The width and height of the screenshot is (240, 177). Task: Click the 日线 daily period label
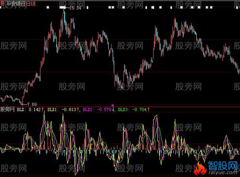[x=31, y=4]
